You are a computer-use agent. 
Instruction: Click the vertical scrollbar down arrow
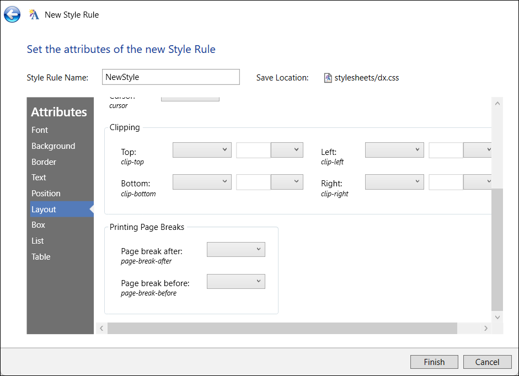(x=497, y=317)
